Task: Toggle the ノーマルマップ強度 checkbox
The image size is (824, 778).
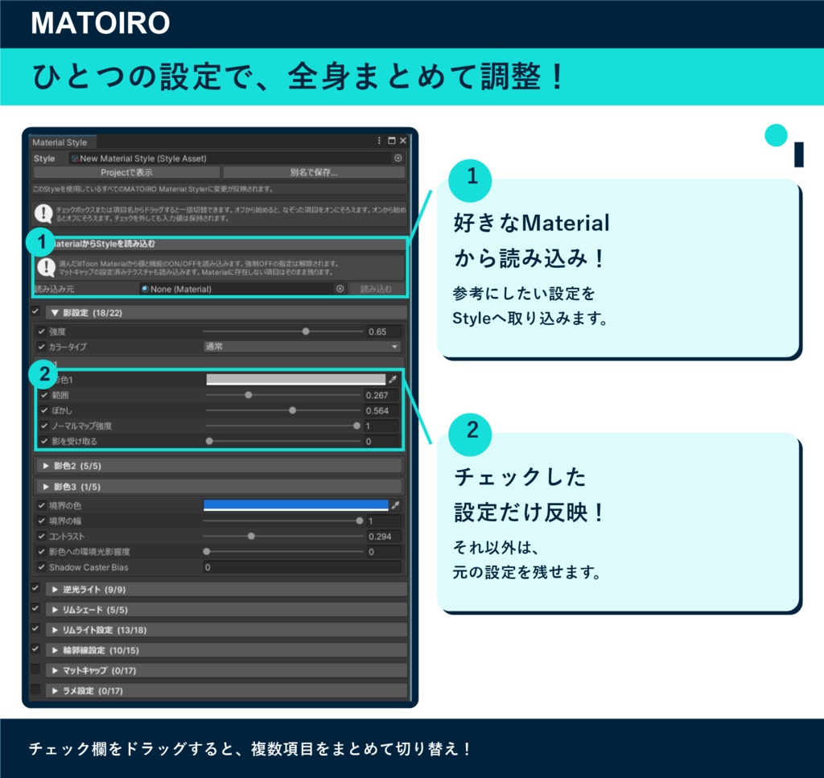Action: point(44,426)
